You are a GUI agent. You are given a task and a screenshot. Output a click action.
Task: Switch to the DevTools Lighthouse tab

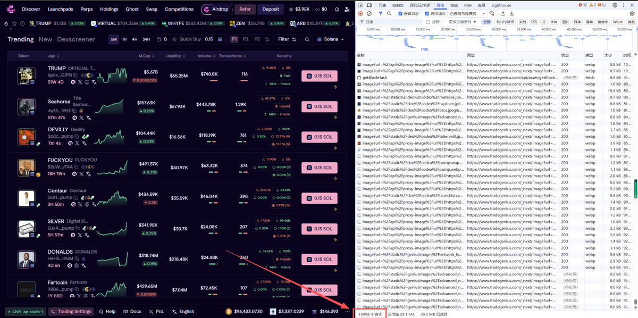(501, 5)
